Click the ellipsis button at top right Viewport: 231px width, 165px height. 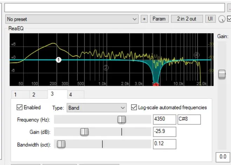pyautogui.click(x=229, y=7)
